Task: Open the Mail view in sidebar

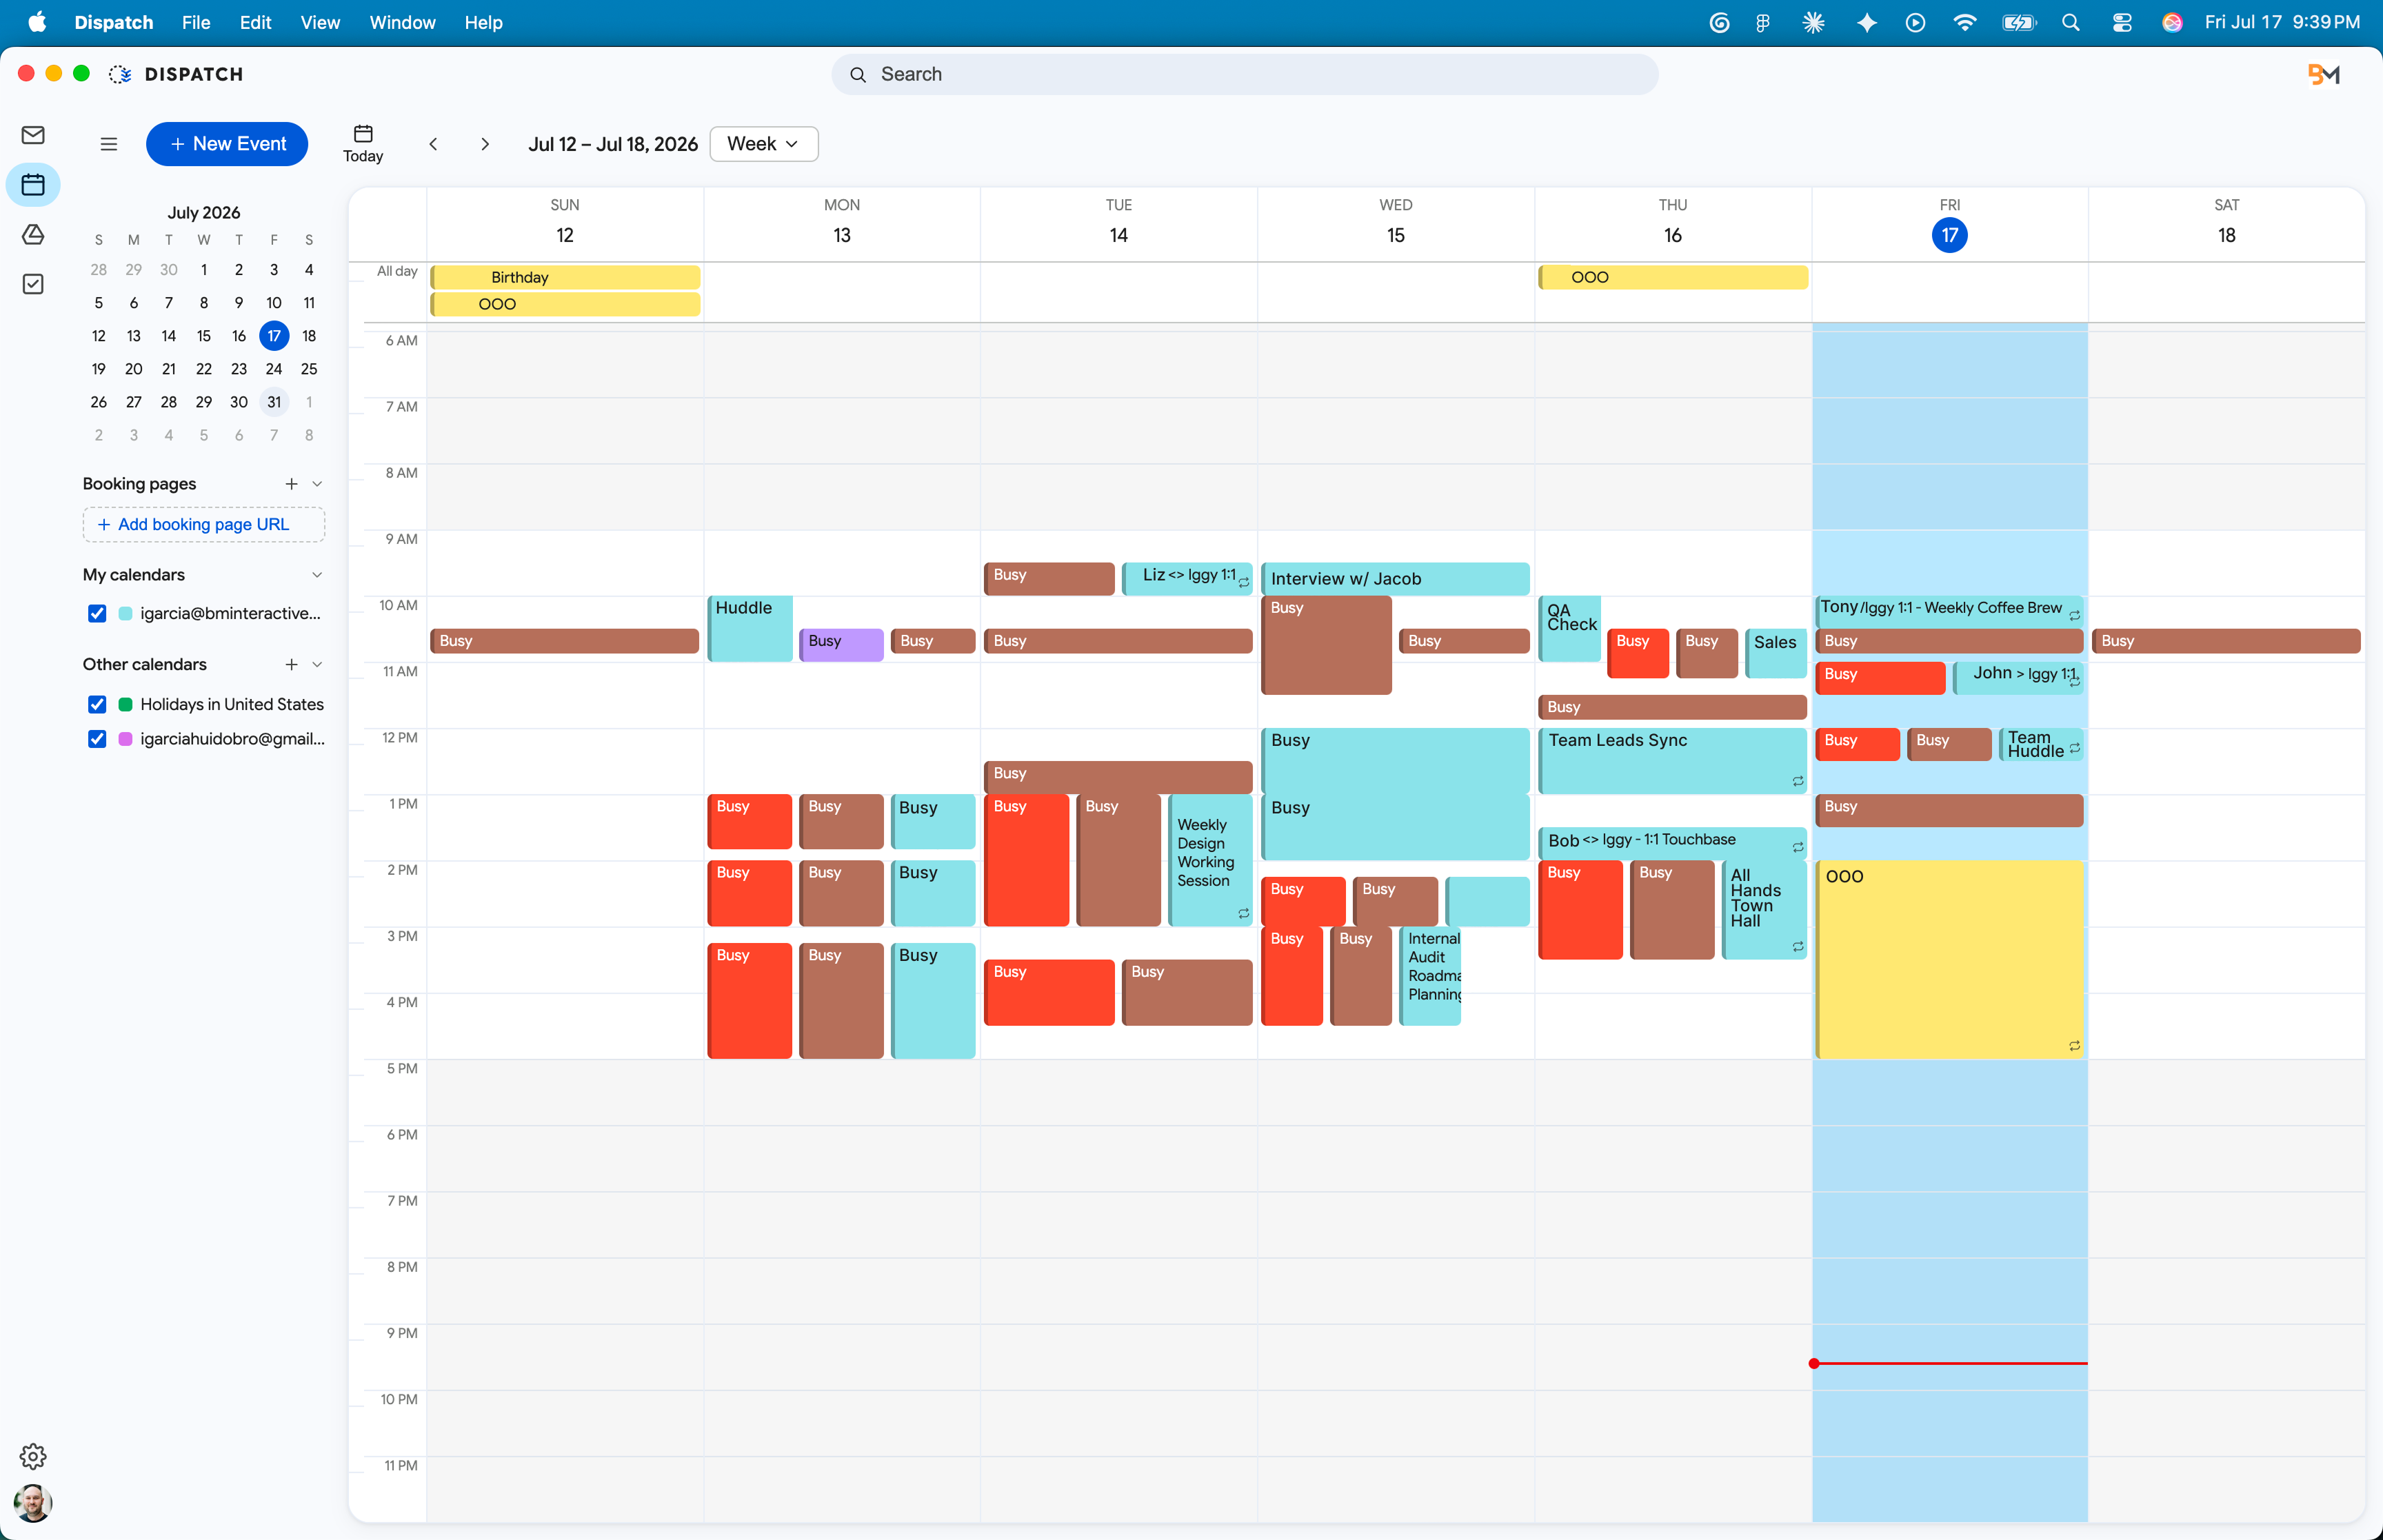Action: (x=33, y=135)
